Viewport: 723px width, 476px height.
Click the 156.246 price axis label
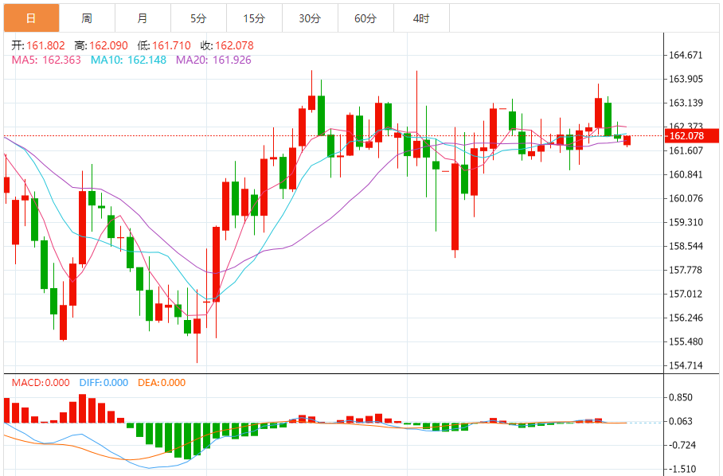click(x=686, y=318)
